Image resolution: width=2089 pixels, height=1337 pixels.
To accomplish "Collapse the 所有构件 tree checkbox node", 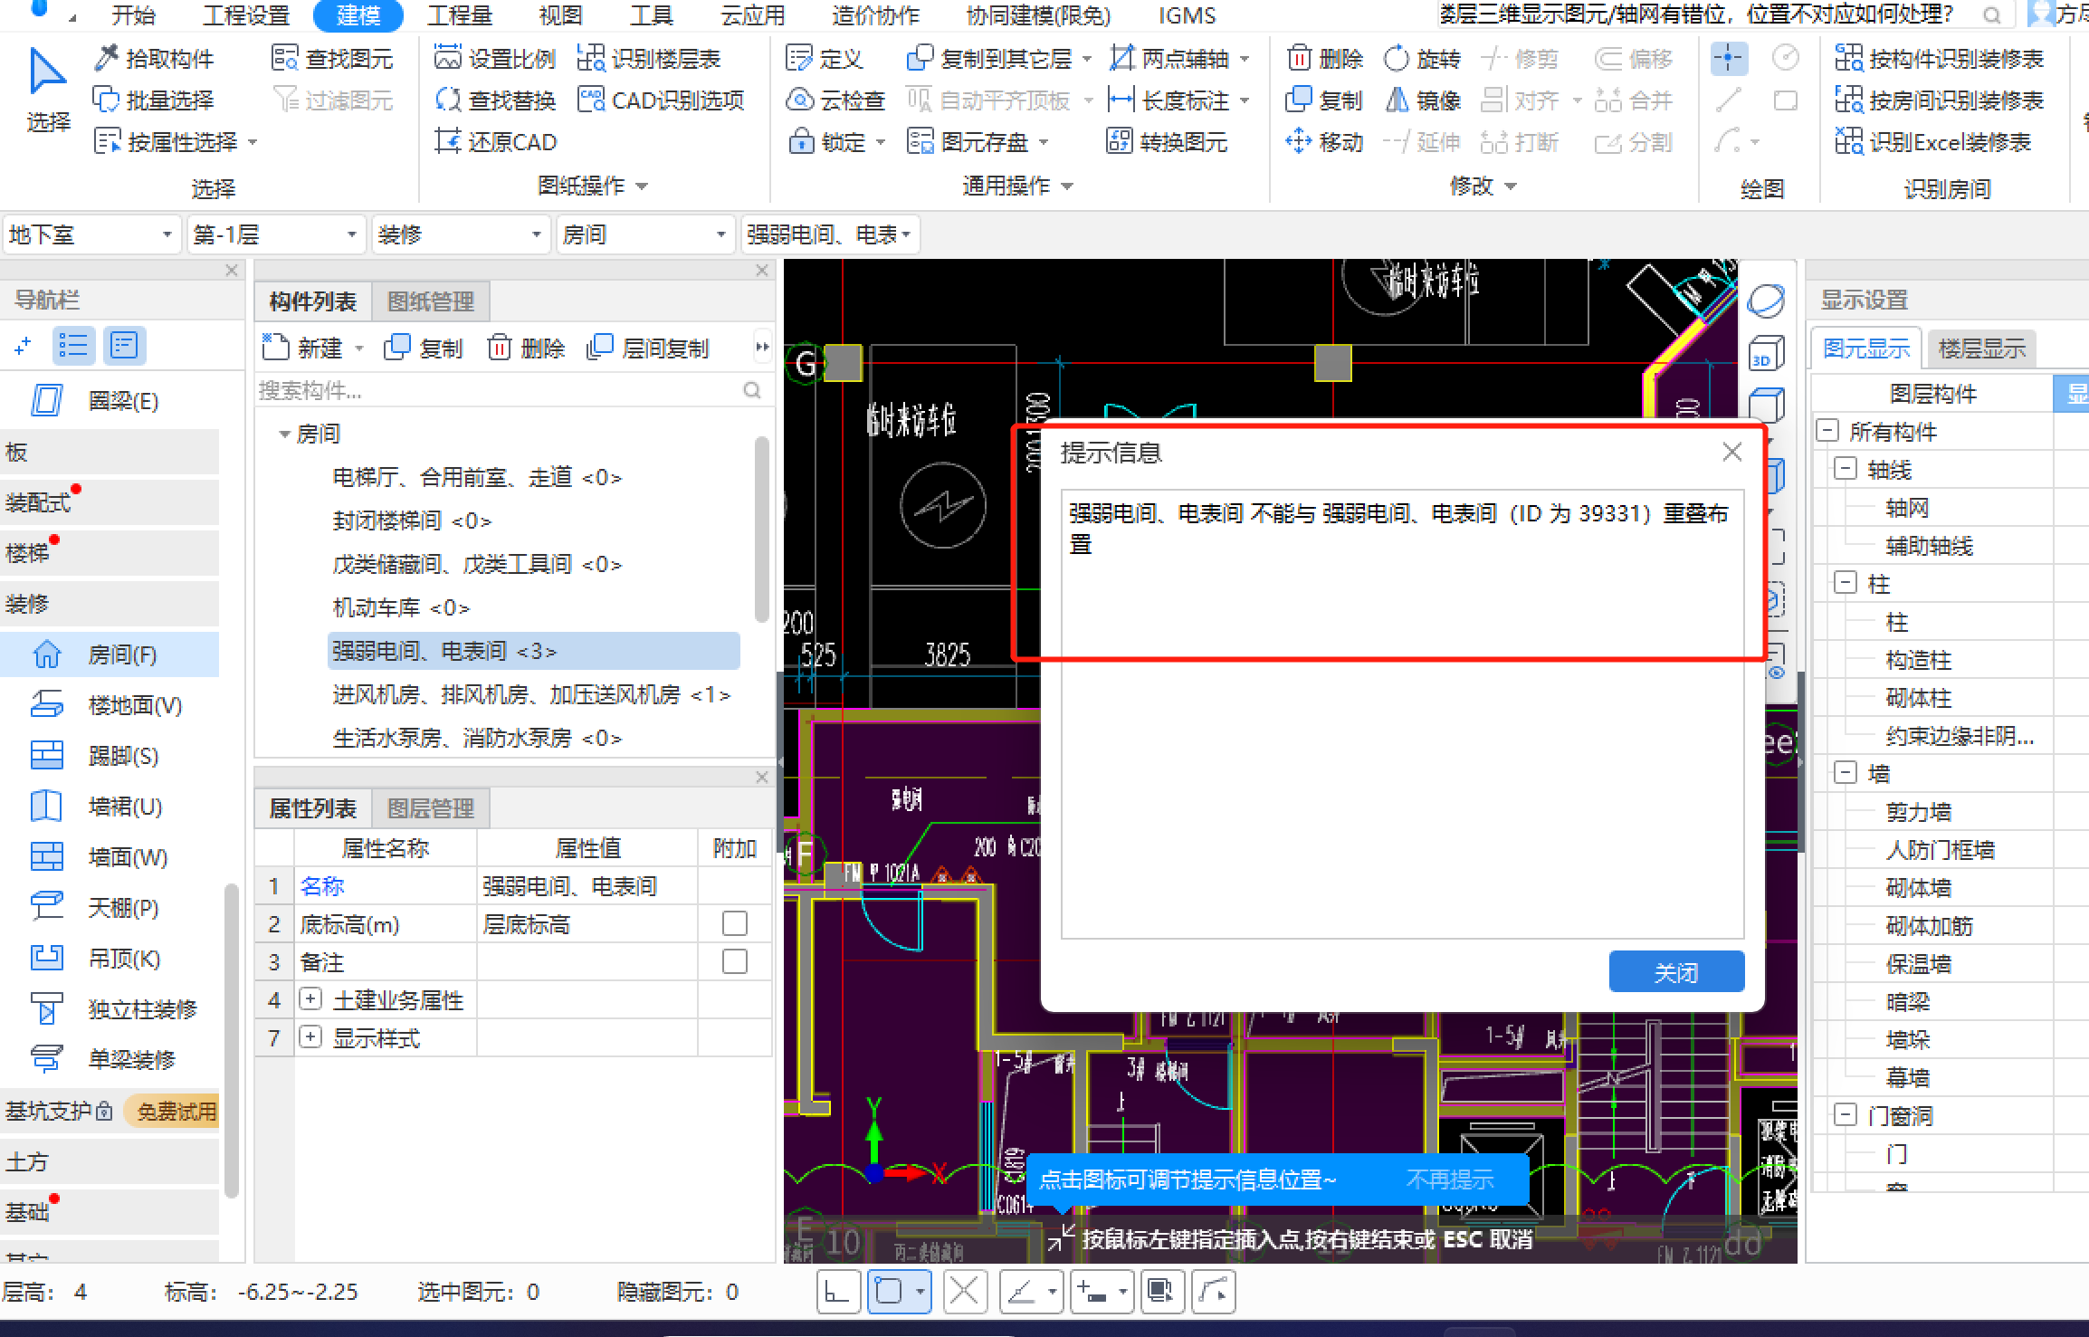I will (1827, 431).
